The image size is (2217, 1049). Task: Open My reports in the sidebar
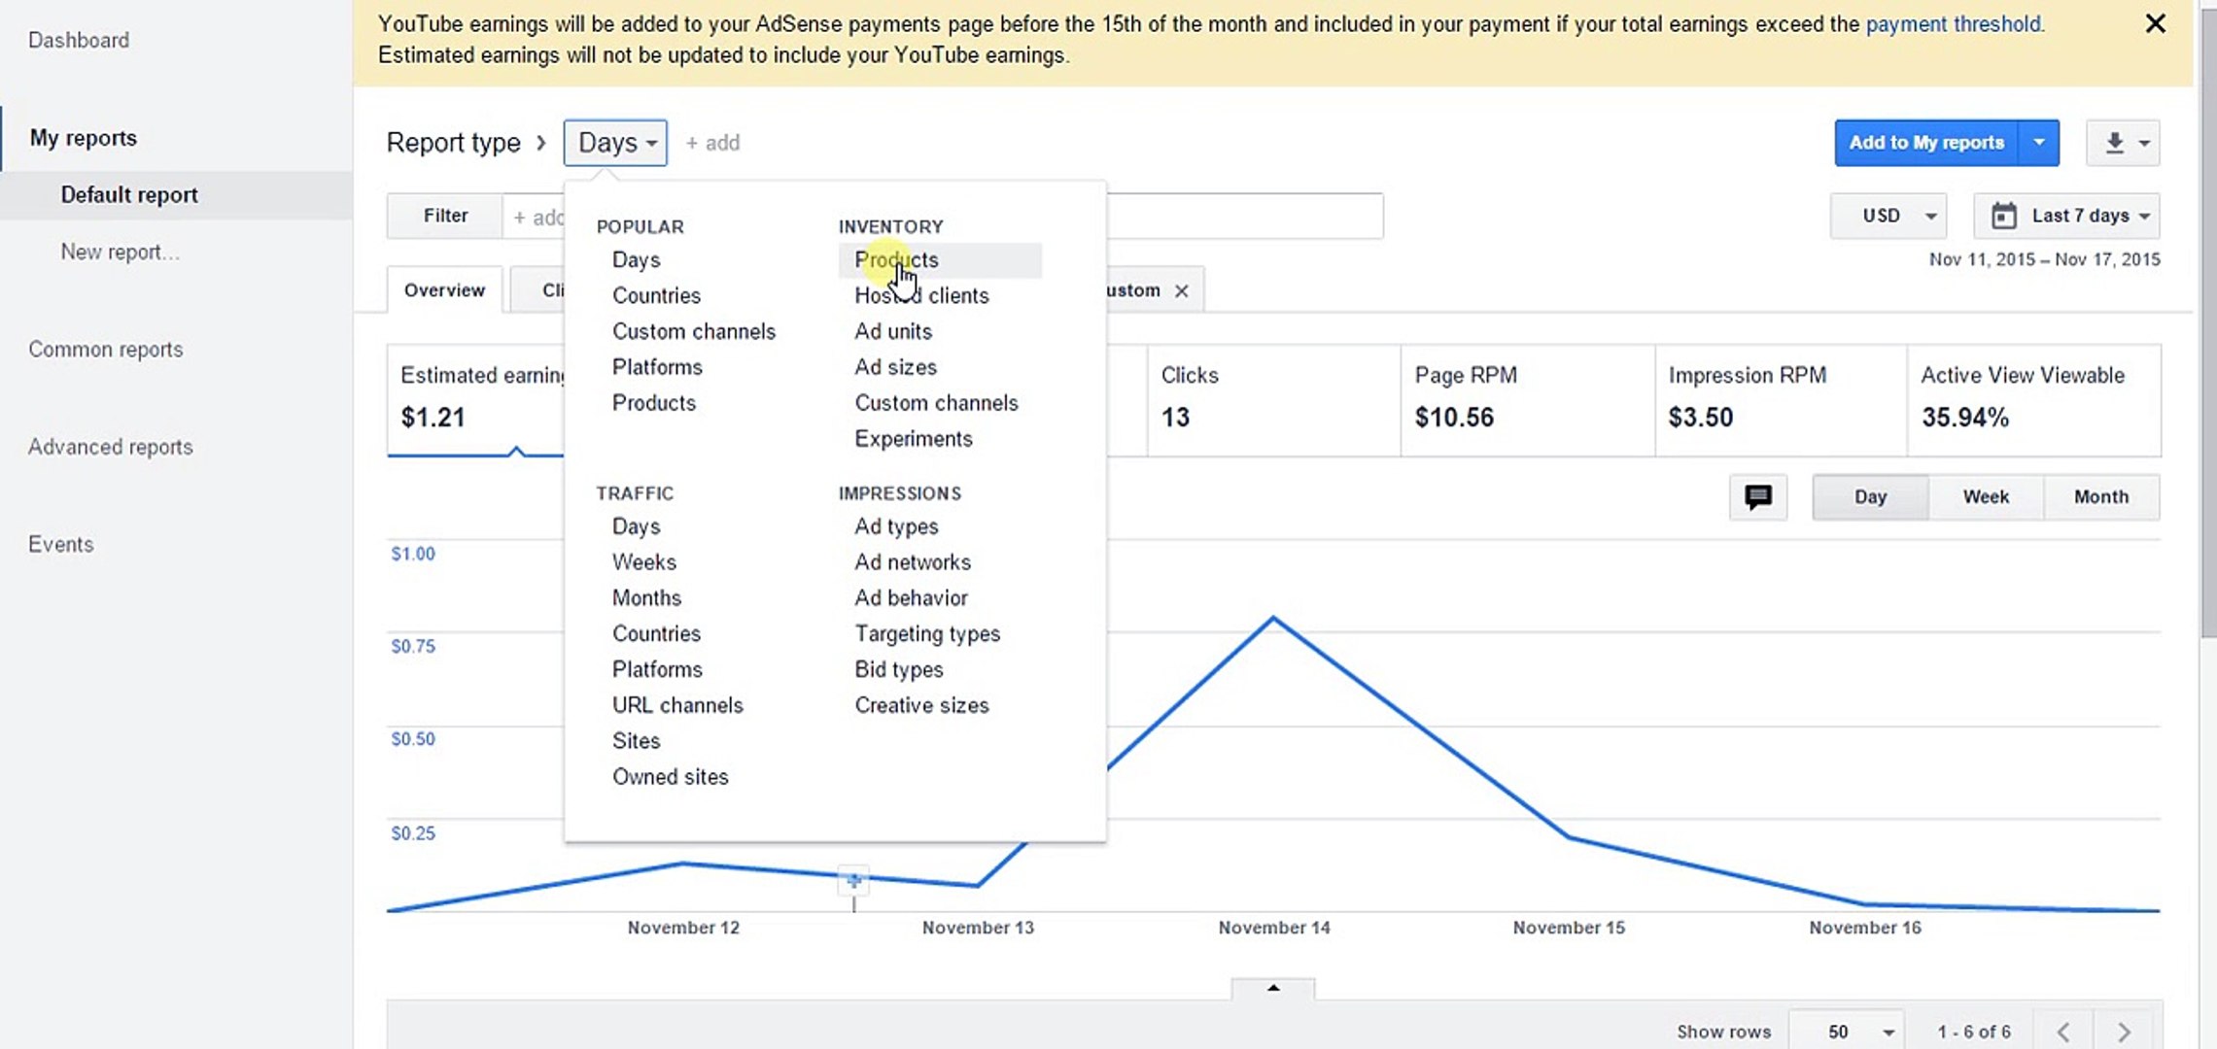(x=84, y=138)
